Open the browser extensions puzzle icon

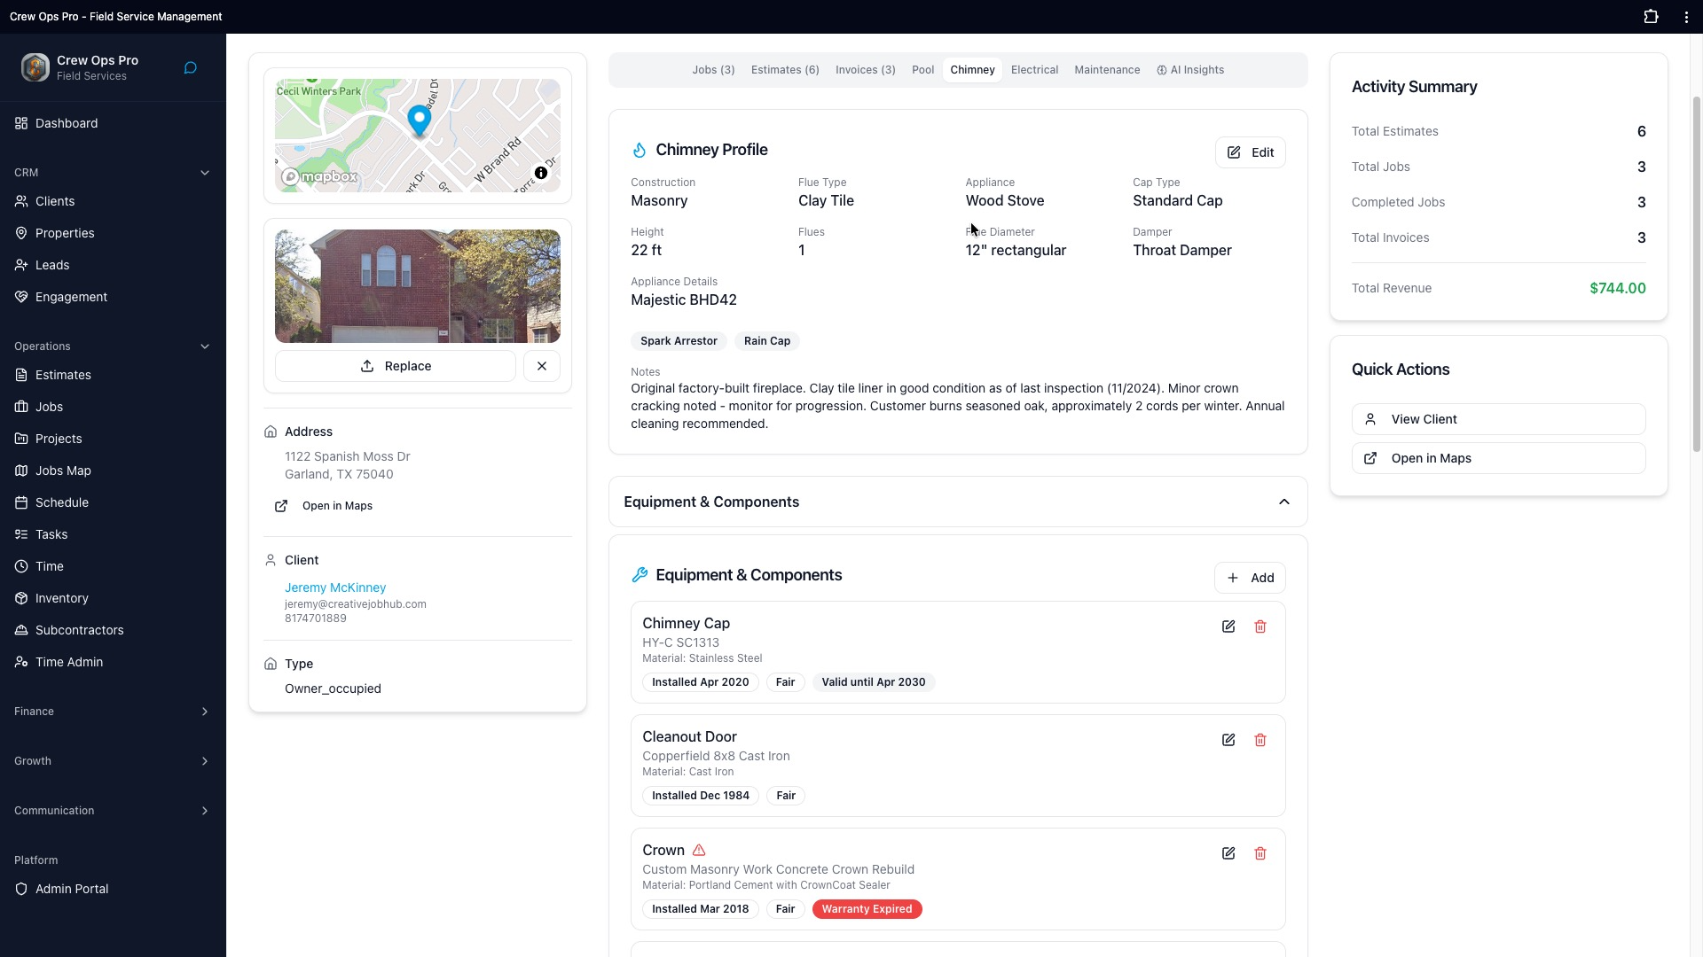pos(1651,17)
